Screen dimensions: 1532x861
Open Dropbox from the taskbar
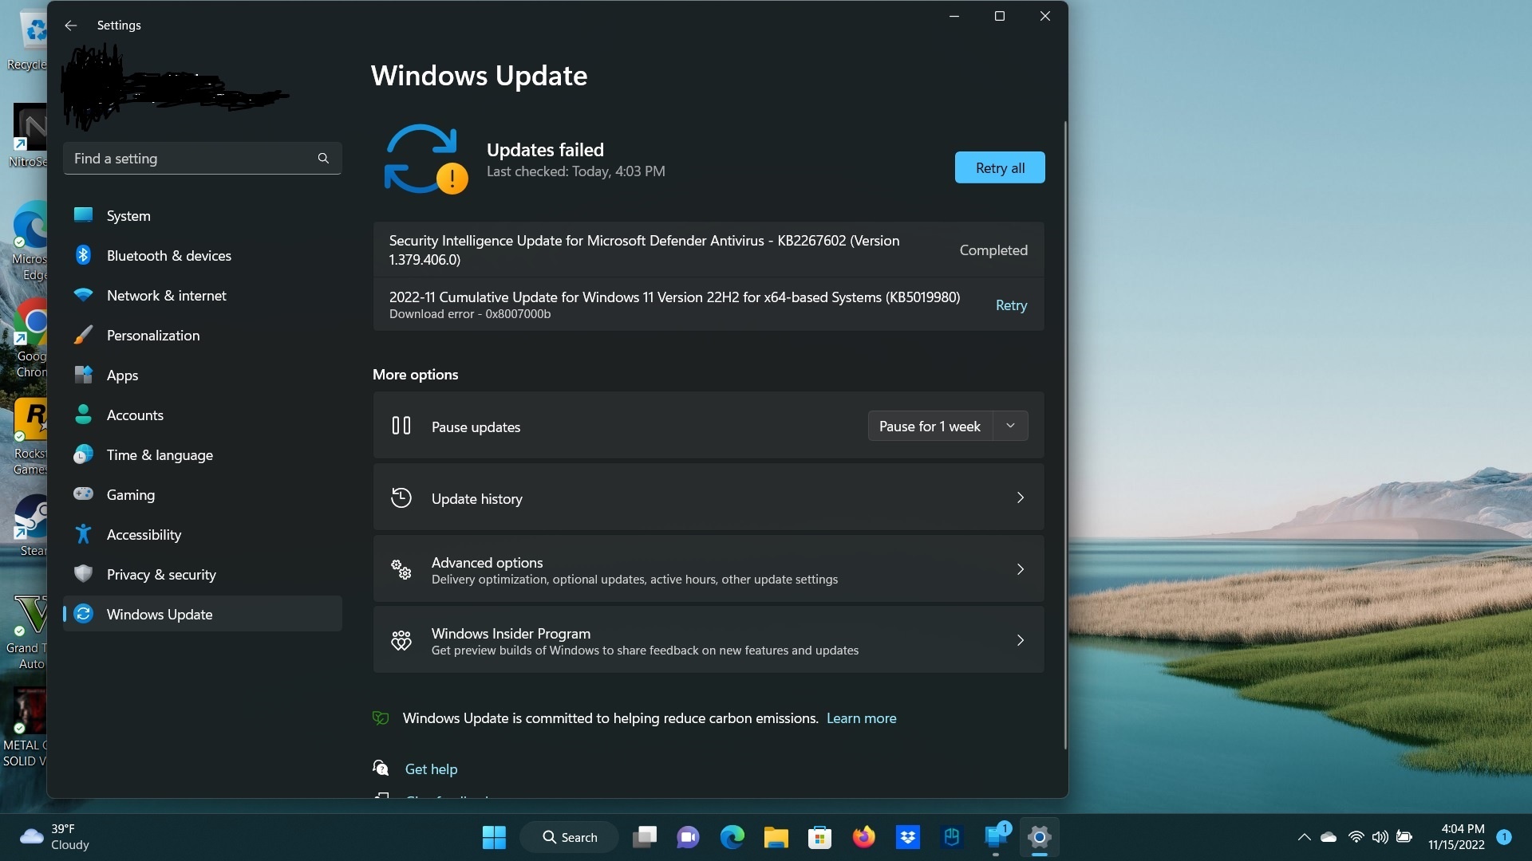tap(908, 837)
